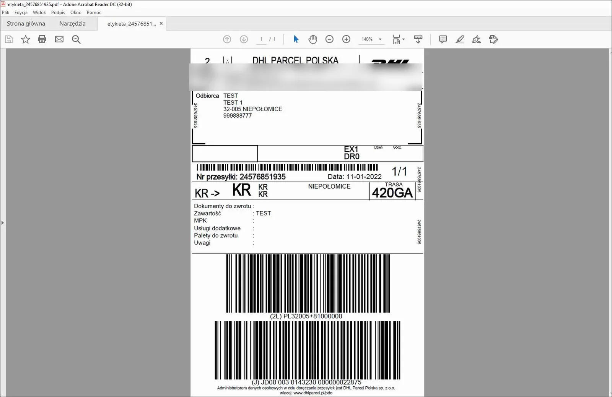Open the Widok menu

[39, 12]
